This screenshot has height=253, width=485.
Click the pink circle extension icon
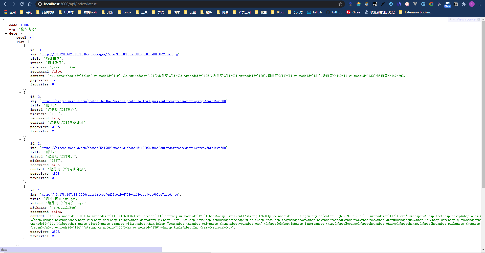407,4
